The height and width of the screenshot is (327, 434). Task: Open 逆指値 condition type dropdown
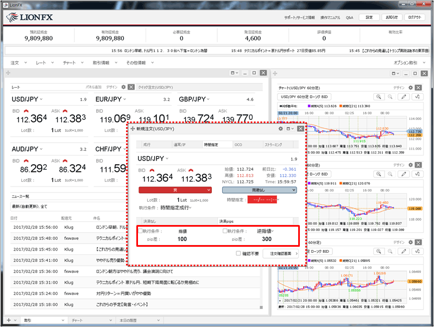(x=265, y=231)
